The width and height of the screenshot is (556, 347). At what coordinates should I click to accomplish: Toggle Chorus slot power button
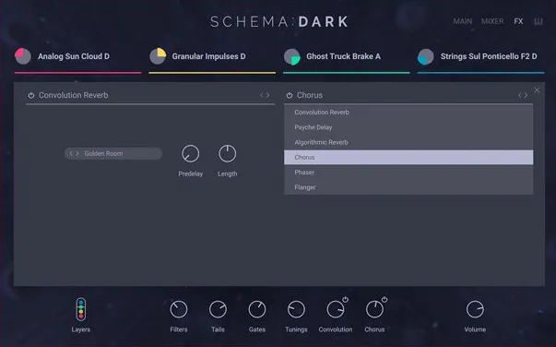coord(290,95)
